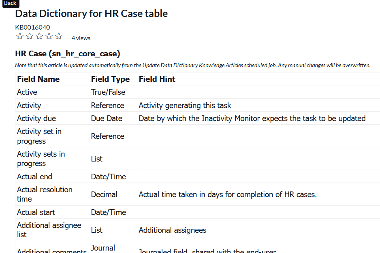Image resolution: width=380 pixels, height=253 pixels.
Task: Click the "4 views" count
Action: pyautogui.click(x=81, y=38)
